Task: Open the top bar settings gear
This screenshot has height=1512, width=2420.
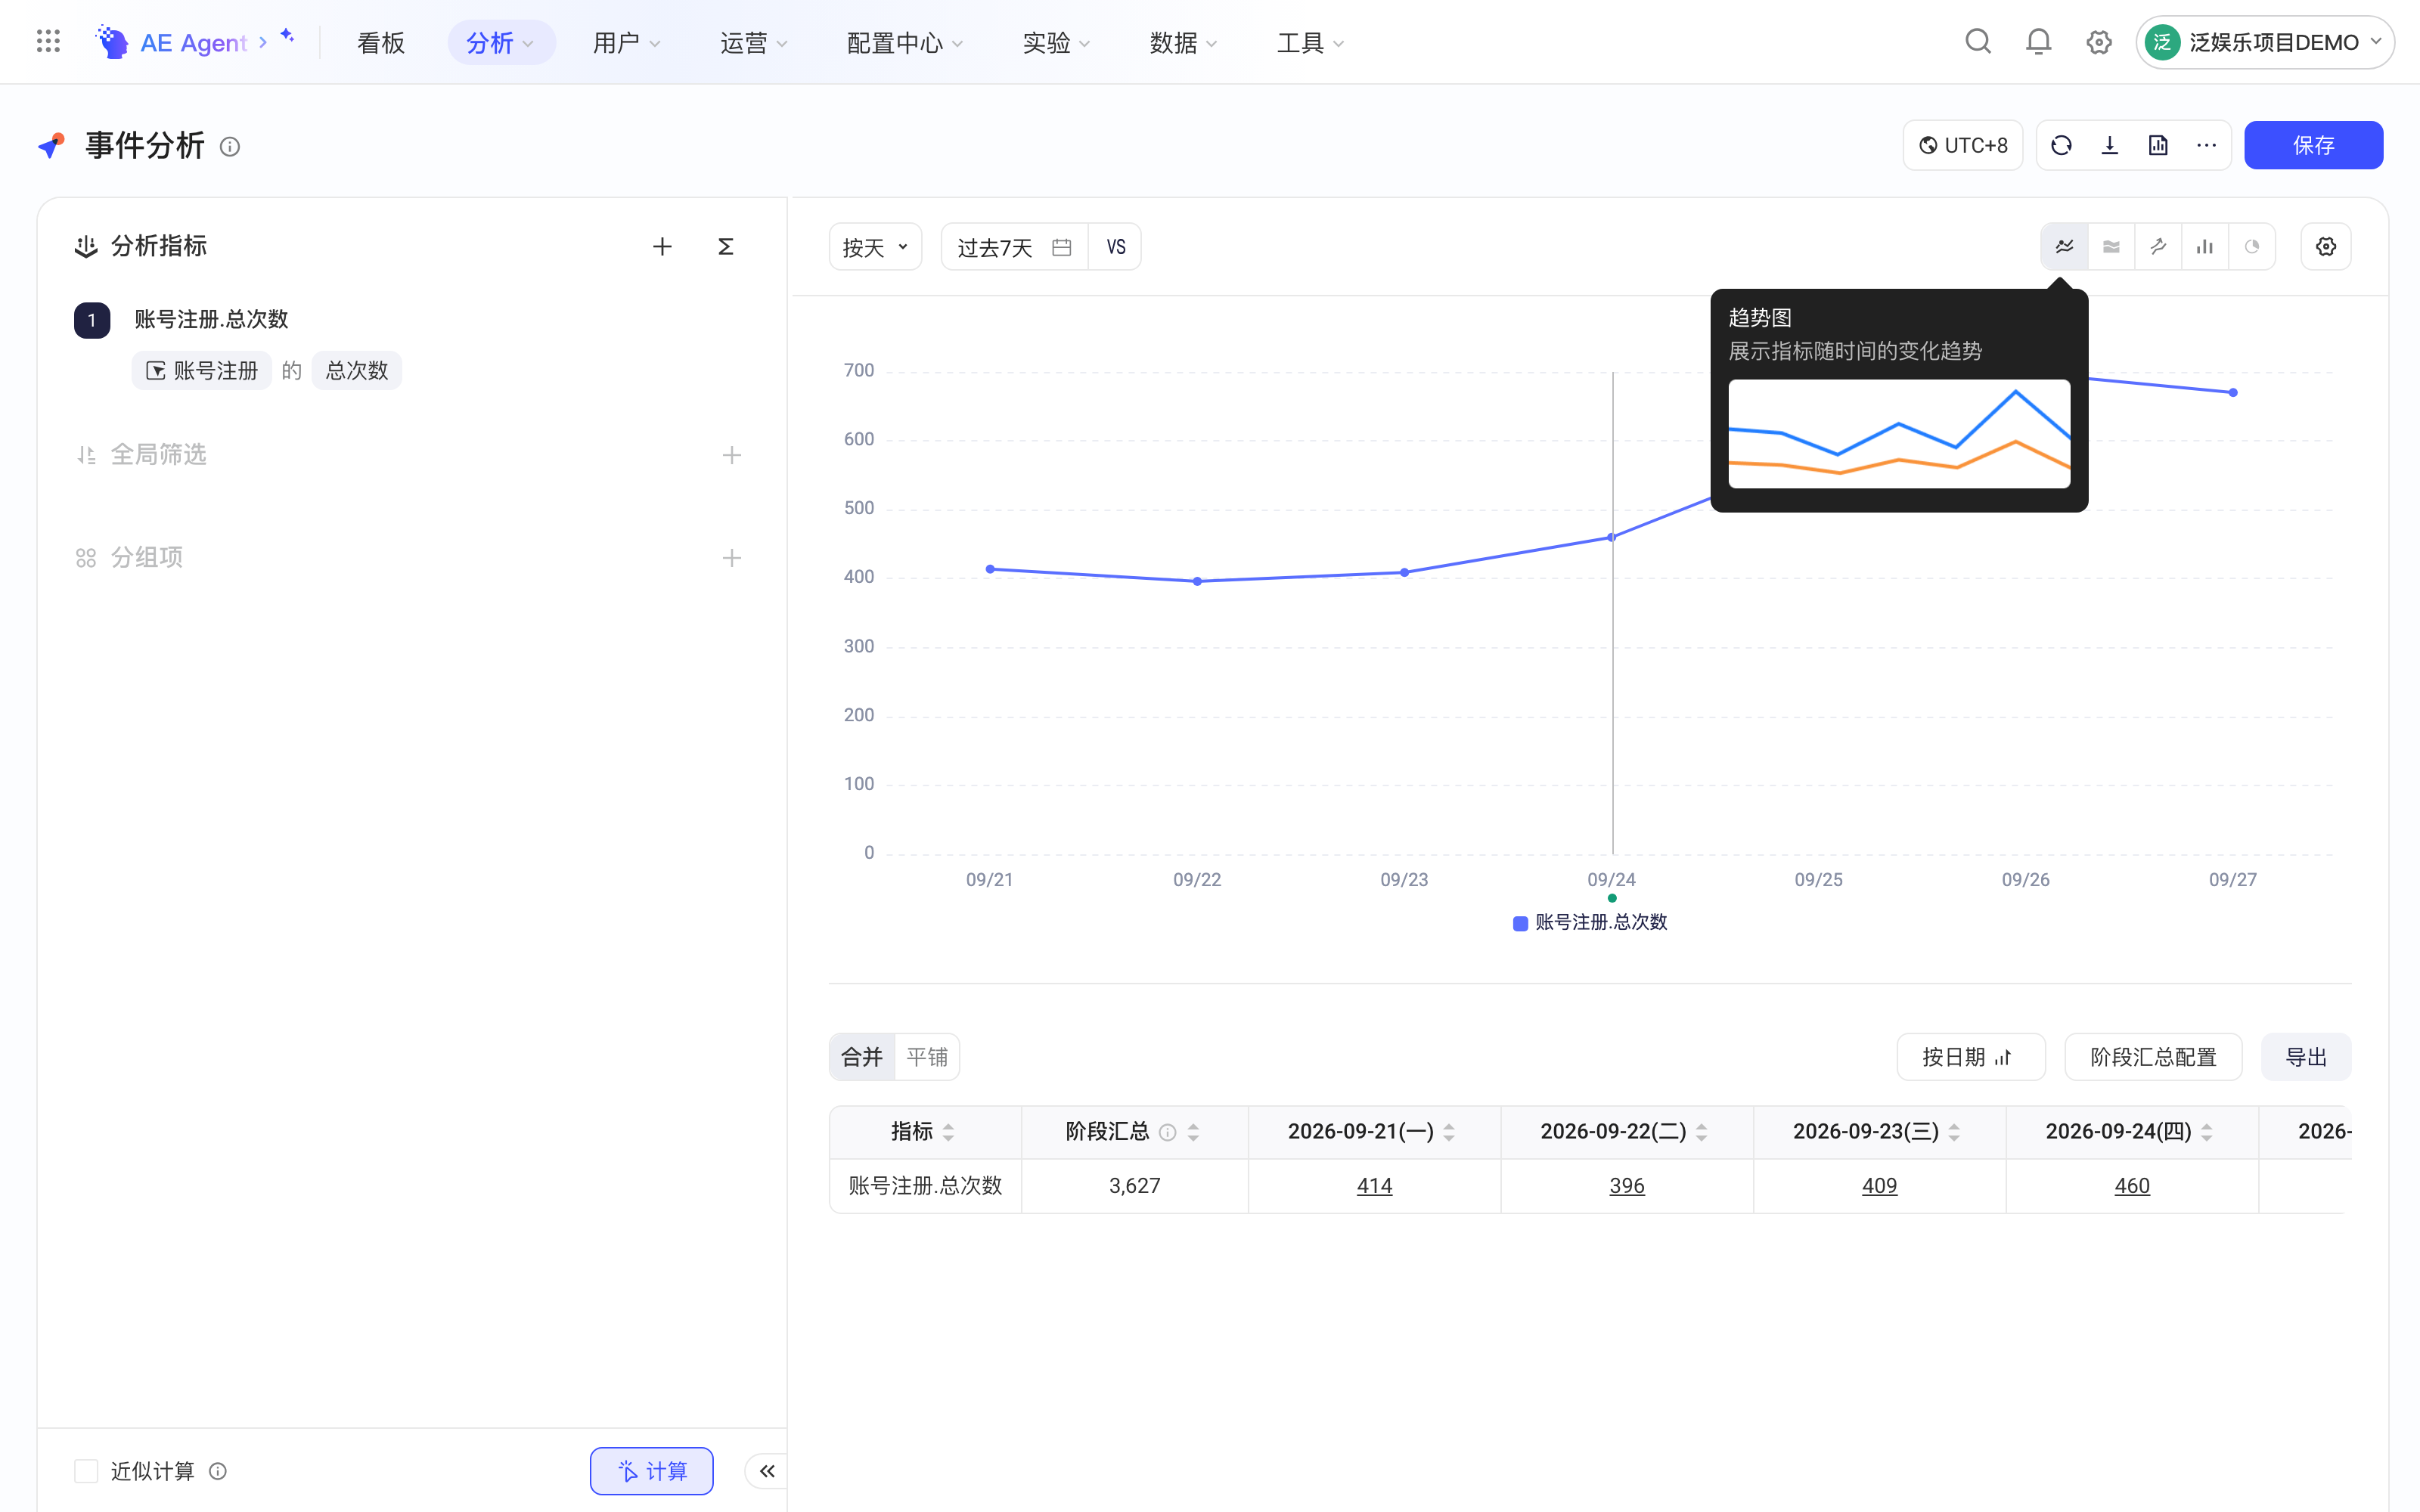Action: [x=2099, y=42]
